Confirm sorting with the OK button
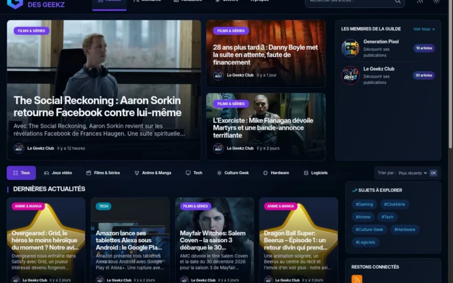453x283 pixels. click(x=433, y=173)
